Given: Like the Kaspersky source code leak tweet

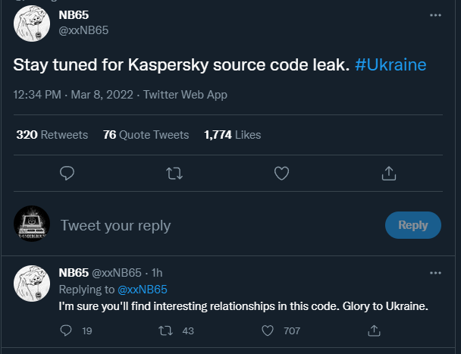Looking at the screenshot, I should click(x=281, y=174).
